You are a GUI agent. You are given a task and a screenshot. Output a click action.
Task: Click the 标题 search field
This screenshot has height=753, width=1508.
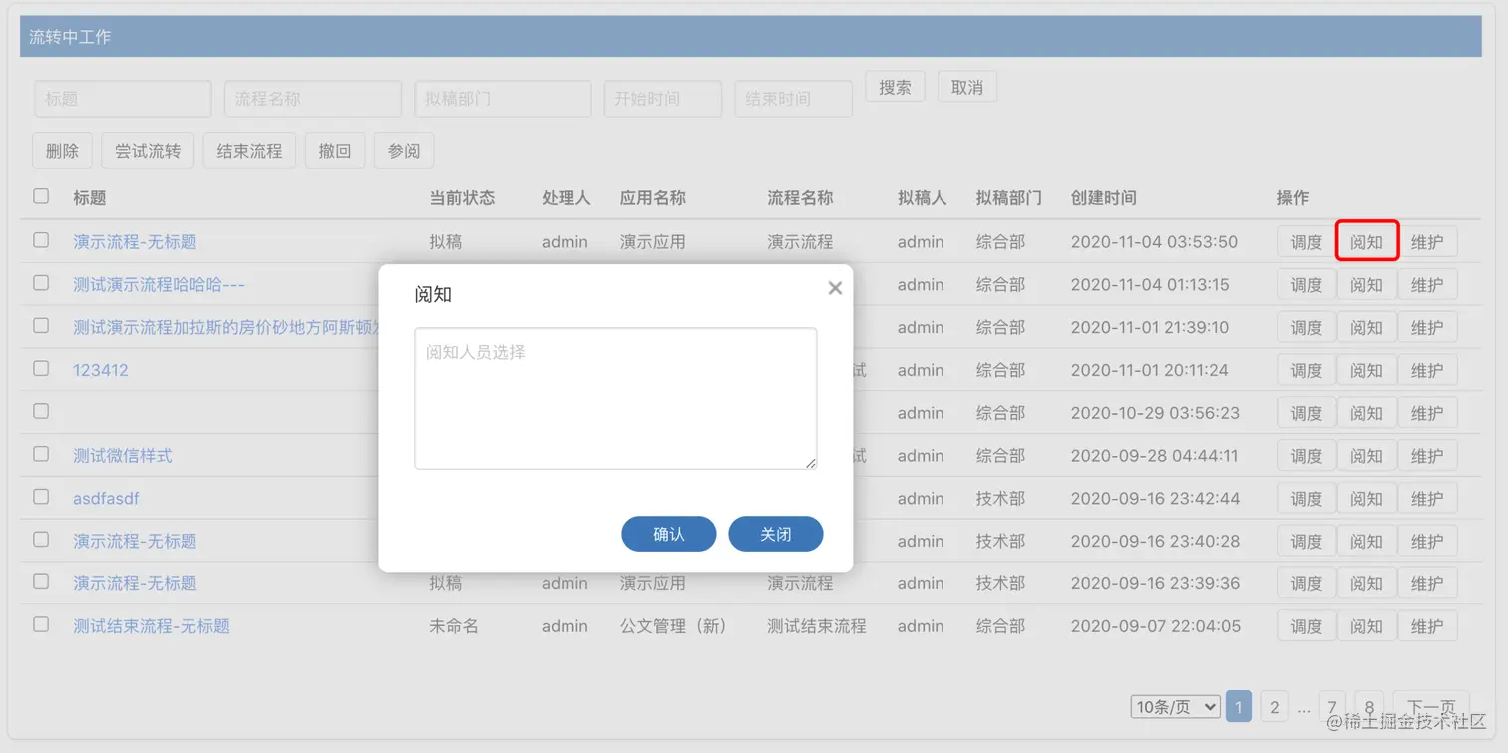123,99
